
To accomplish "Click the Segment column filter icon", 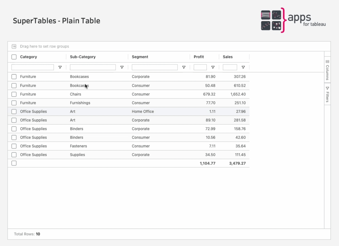I will [x=184, y=67].
